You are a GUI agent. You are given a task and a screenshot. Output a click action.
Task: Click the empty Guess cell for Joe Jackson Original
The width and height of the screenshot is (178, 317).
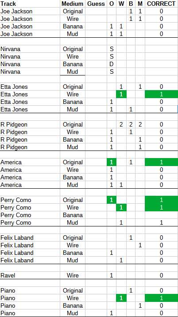pos(96,12)
